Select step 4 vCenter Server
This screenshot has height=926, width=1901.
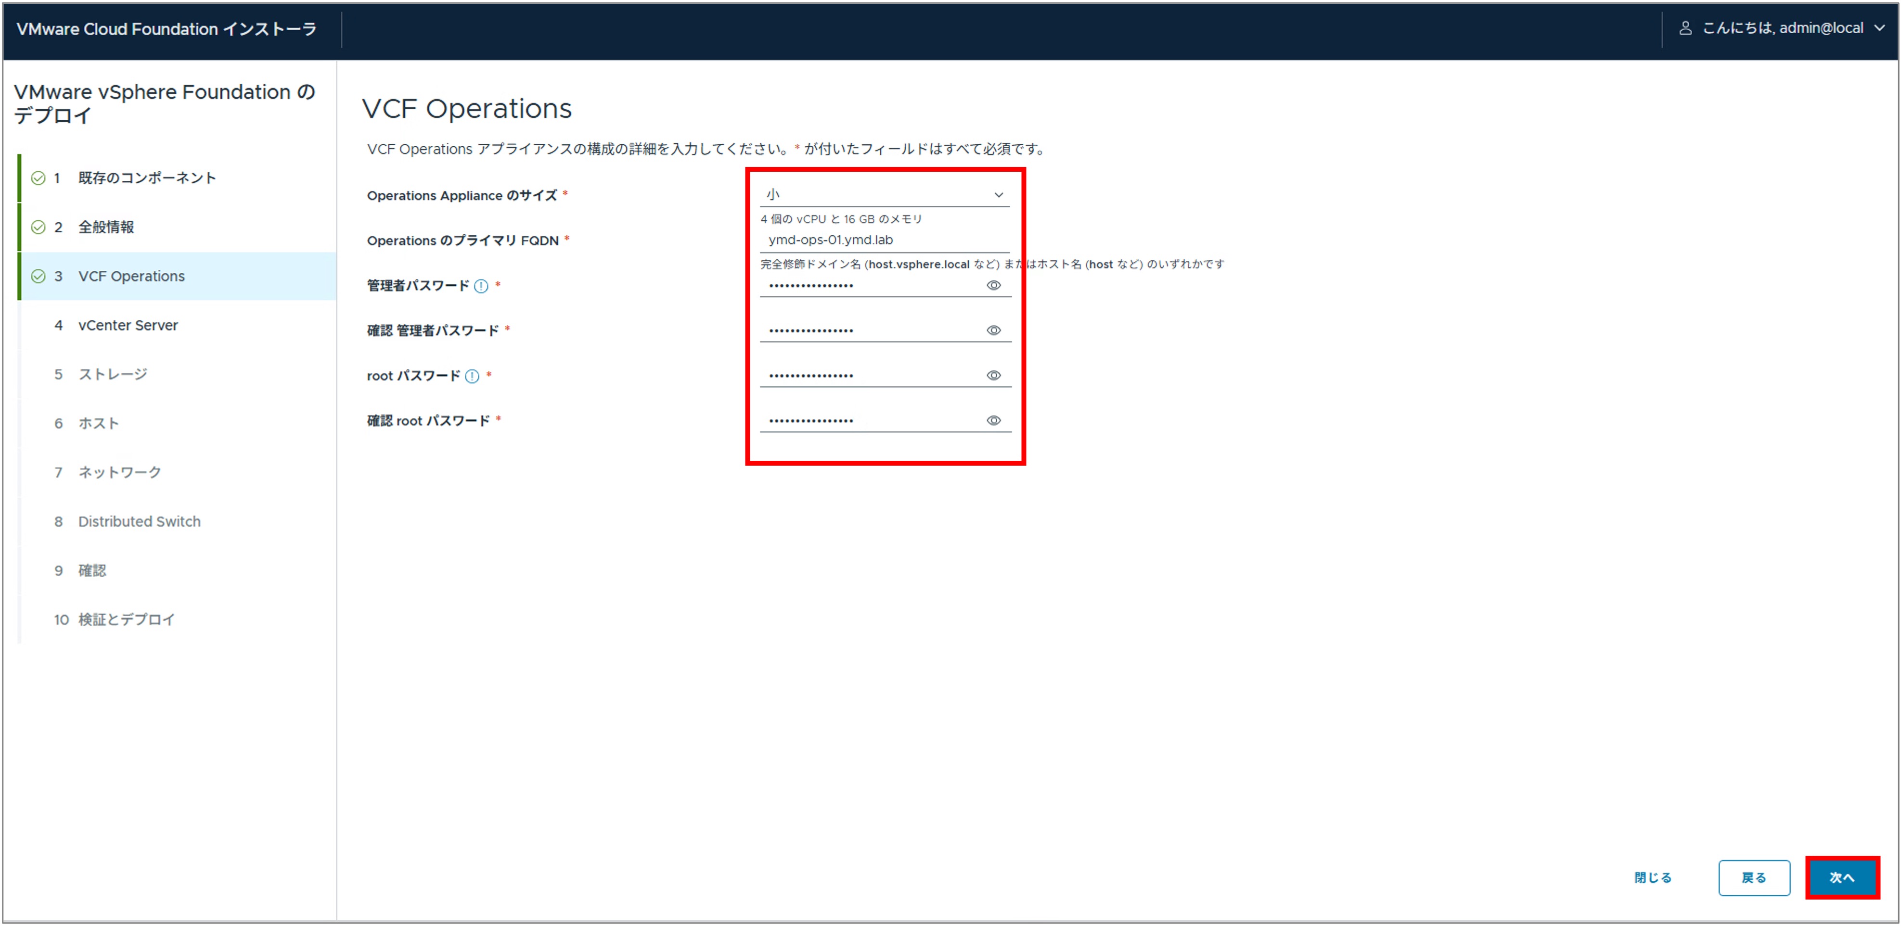click(177, 325)
